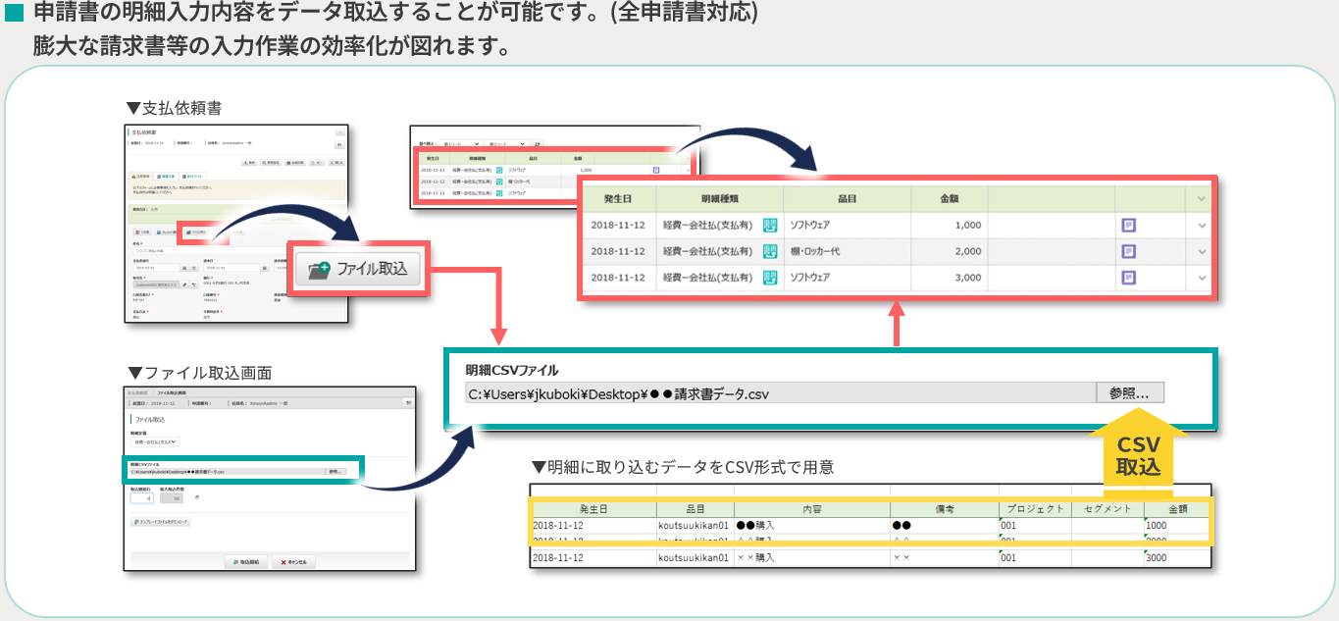Click the sort order icon beside the sort dropdowns
The height and width of the screenshot is (621, 1339).
click(x=536, y=143)
